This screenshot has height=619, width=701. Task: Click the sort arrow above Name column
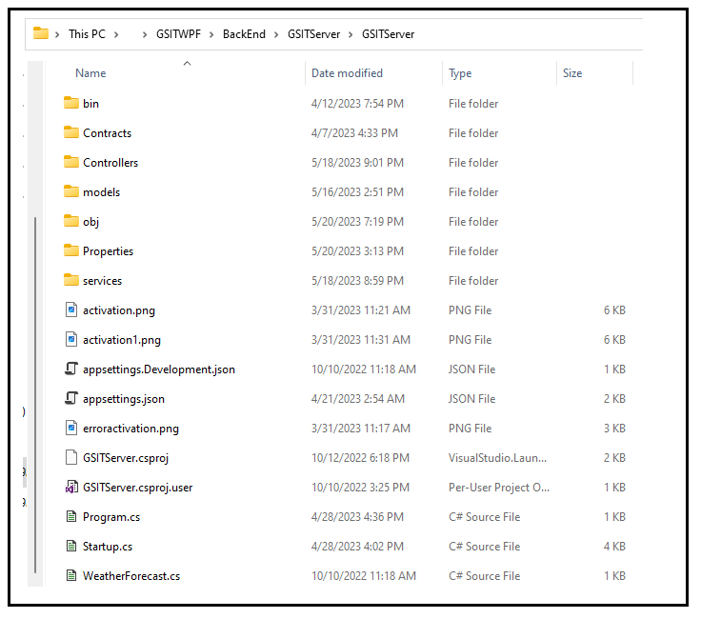(x=188, y=64)
